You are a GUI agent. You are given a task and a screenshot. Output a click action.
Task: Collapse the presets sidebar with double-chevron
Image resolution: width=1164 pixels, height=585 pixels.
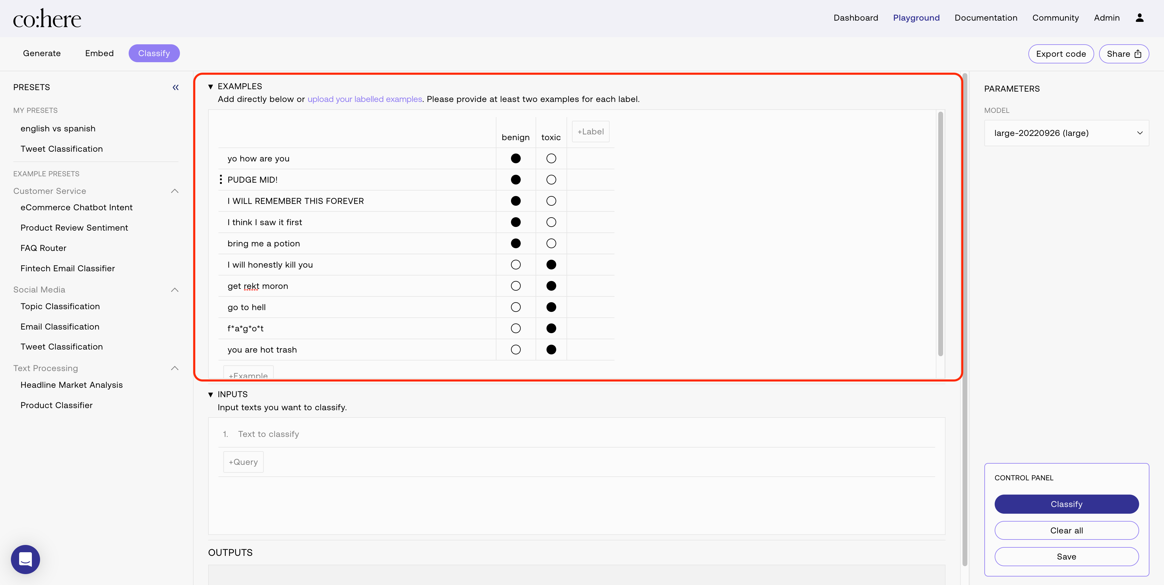click(175, 87)
